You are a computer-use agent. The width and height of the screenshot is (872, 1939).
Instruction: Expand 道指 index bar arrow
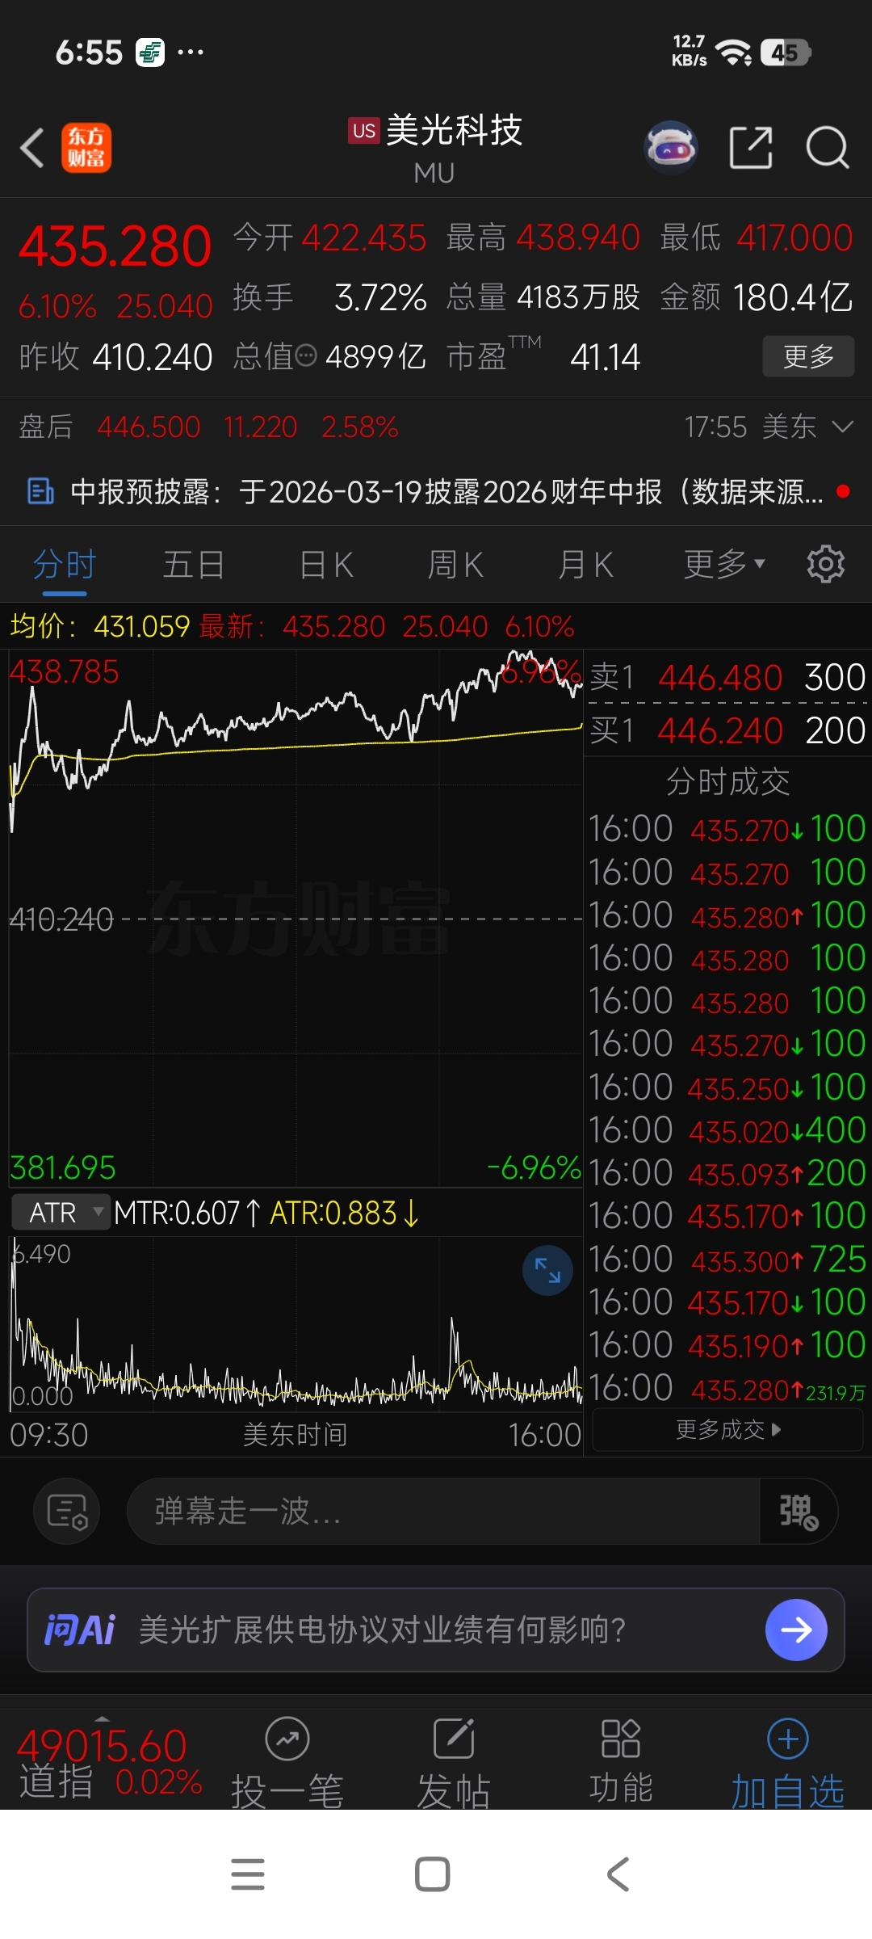[102, 1718]
